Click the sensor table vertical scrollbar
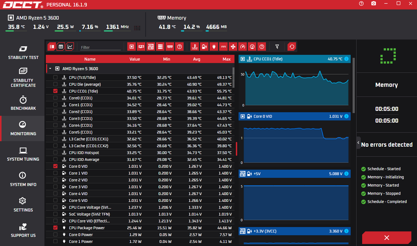 click(234, 77)
